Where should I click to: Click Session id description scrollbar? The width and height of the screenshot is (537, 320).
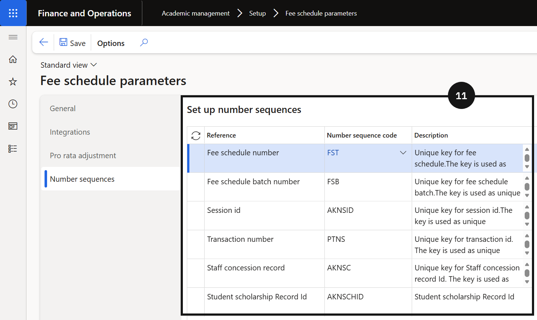[527, 216]
